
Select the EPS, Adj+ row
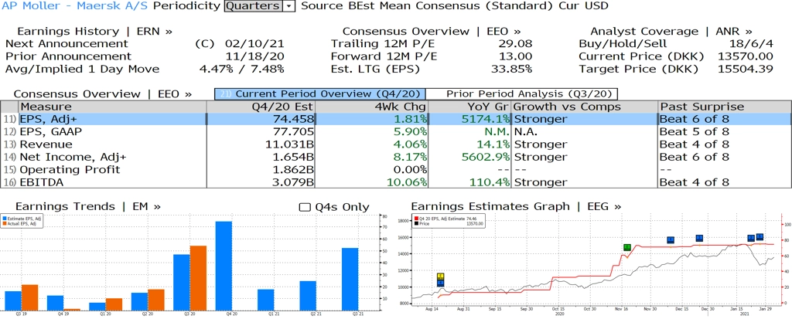tap(395, 119)
